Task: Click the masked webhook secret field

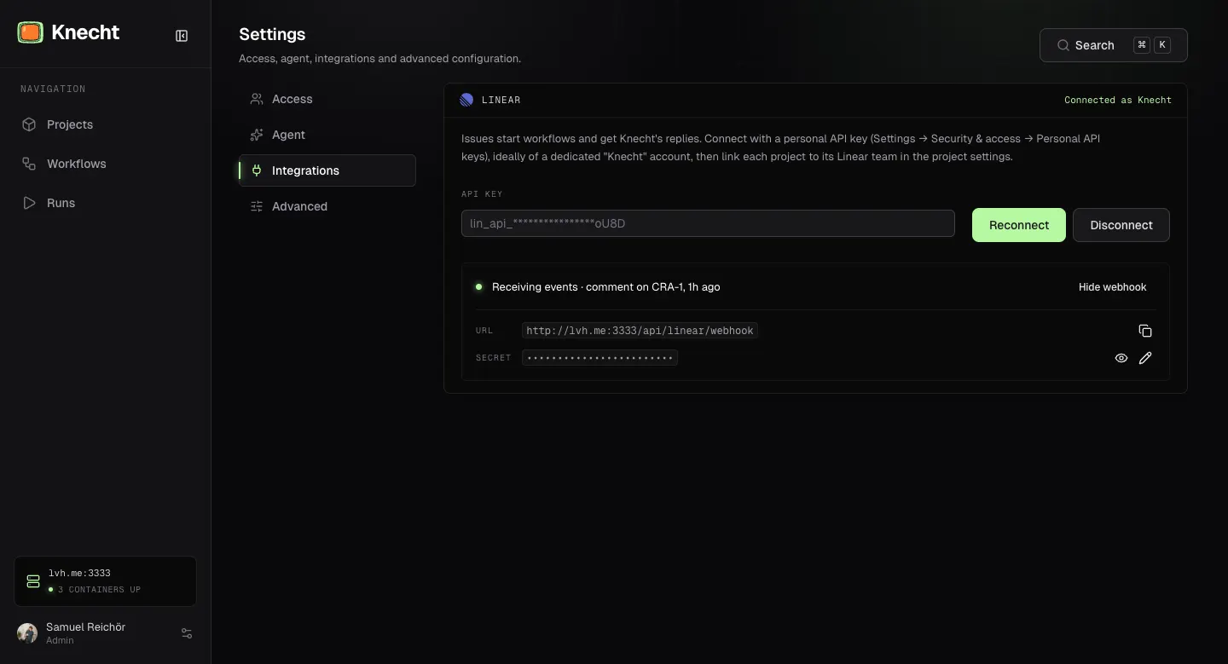Action: coord(600,358)
